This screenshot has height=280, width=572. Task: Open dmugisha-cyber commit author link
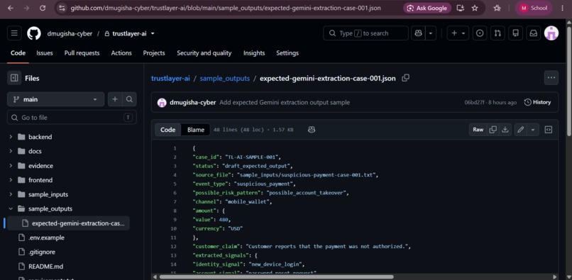[x=192, y=103]
